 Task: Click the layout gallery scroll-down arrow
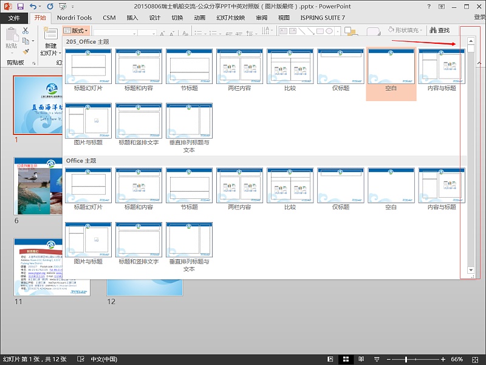471,269
